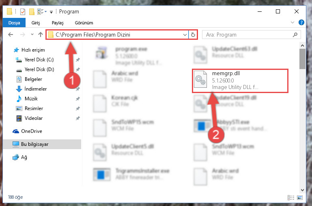Expand the recent locations dropdown arrow

pos(32,35)
